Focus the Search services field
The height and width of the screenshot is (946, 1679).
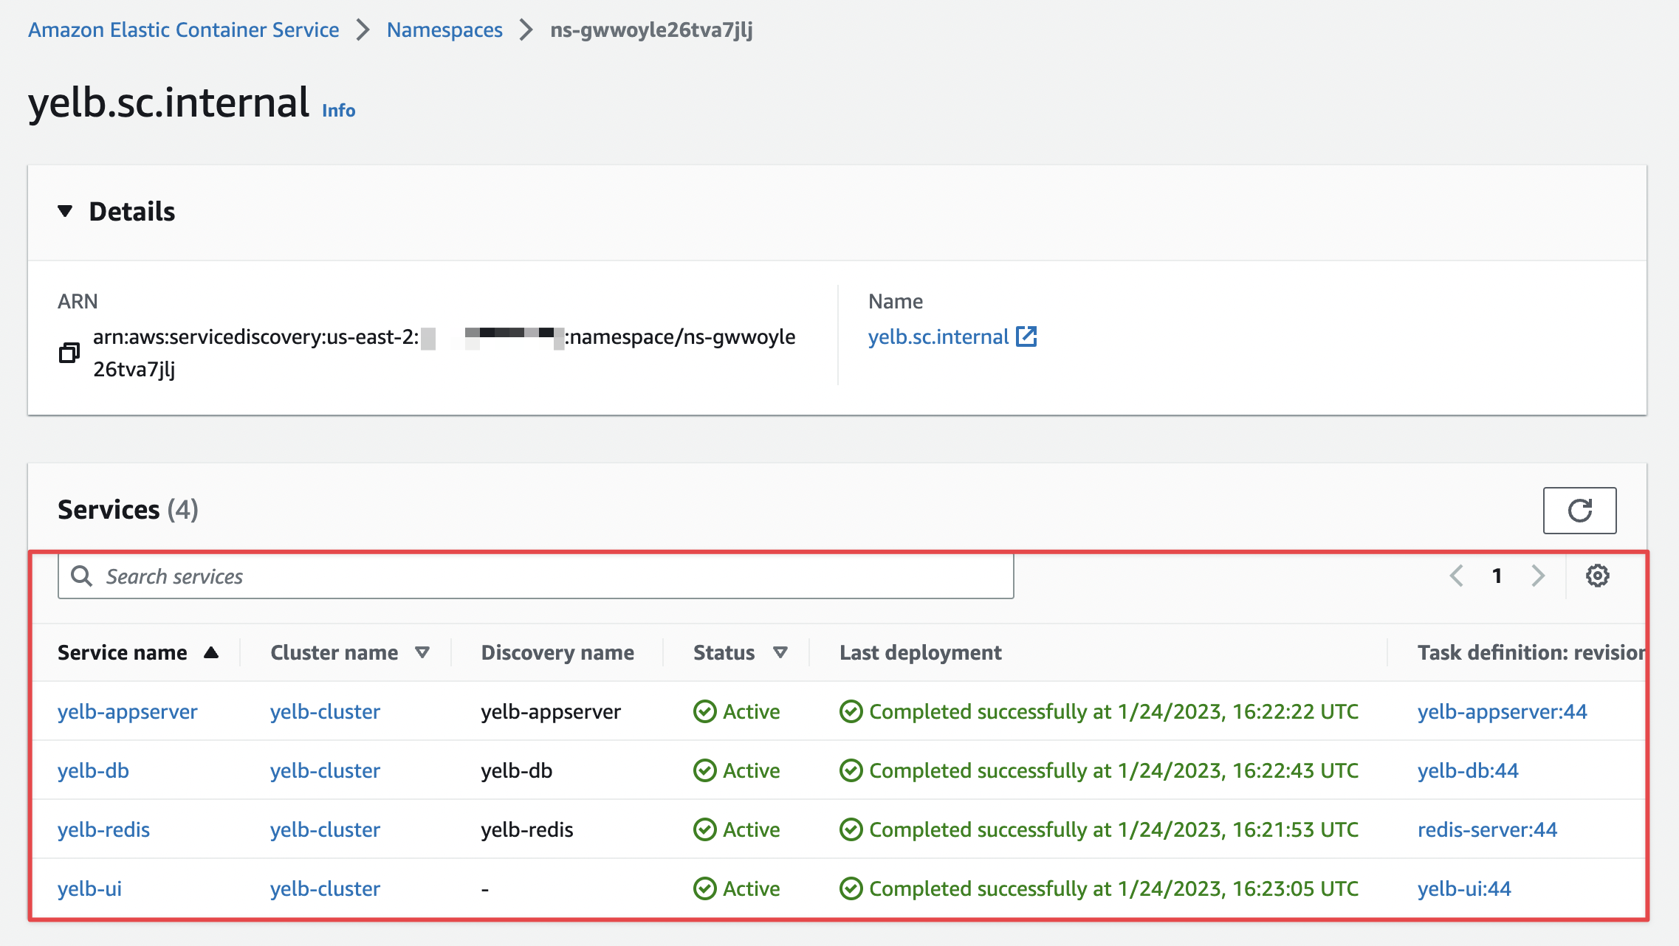coord(535,576)
